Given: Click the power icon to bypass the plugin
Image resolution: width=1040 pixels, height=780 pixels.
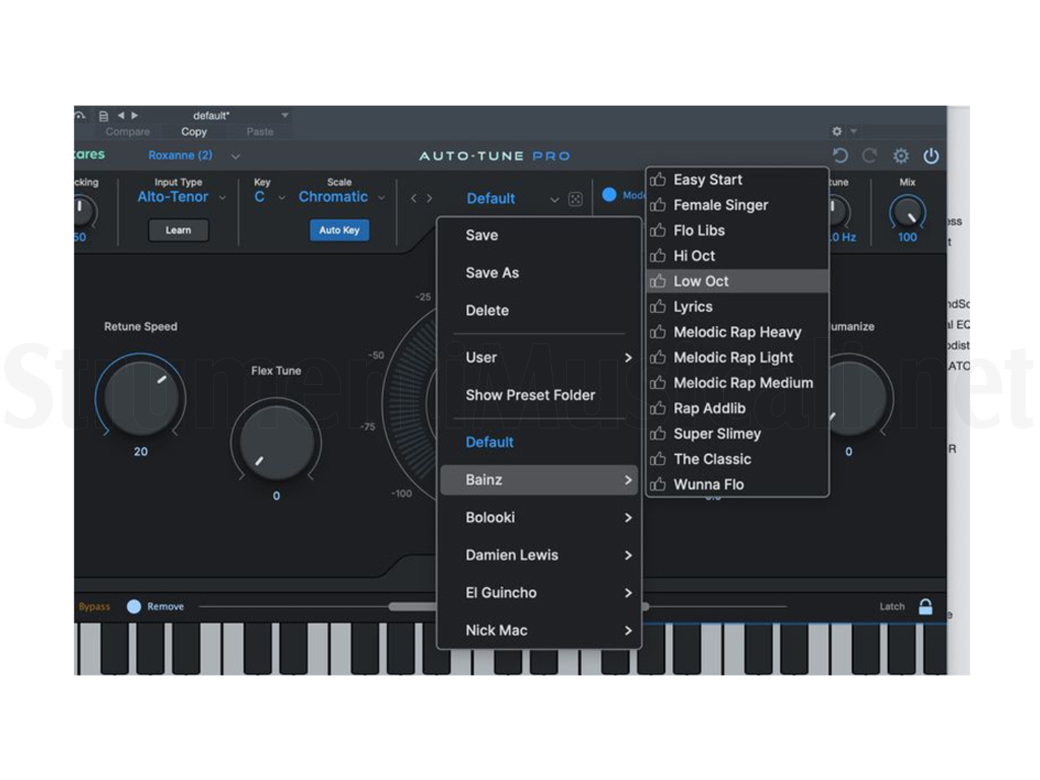Looking at the screenshot, I should point(932,155).
